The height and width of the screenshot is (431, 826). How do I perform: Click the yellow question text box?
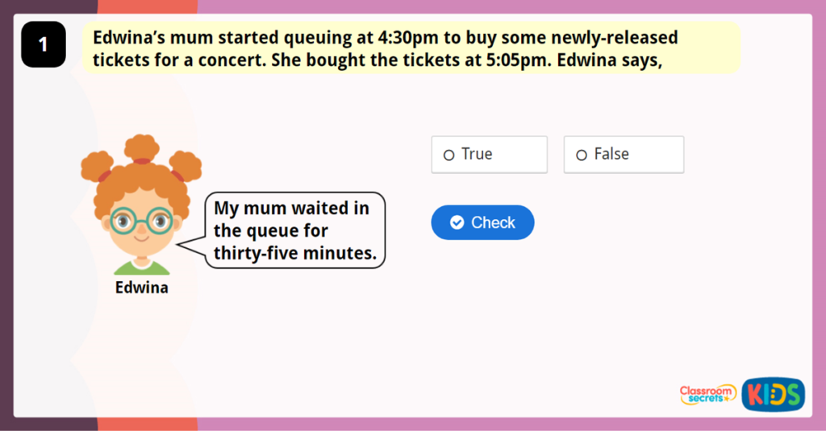coord(411,48)
